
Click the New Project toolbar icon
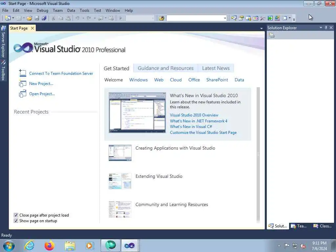point(8,18)
